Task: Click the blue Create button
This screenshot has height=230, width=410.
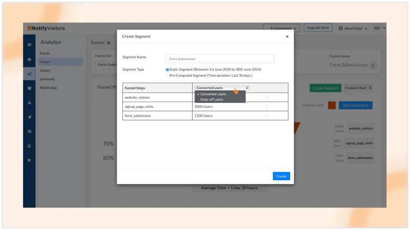Action: click(x=281, y=176)
